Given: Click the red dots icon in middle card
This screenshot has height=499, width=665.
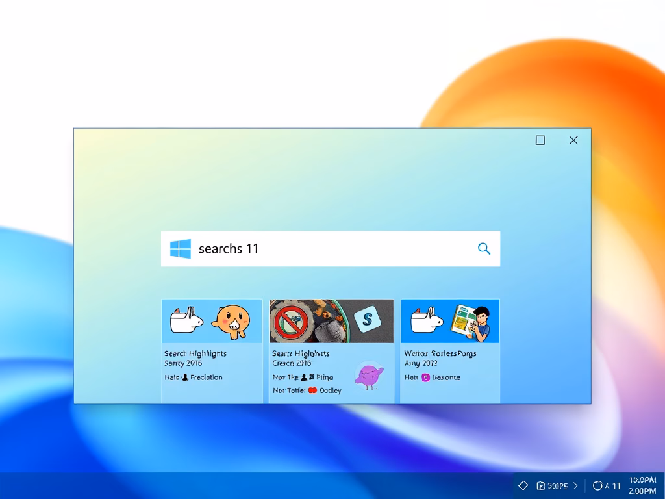Looking at the screenshot, I should click(x=312, y=390).
